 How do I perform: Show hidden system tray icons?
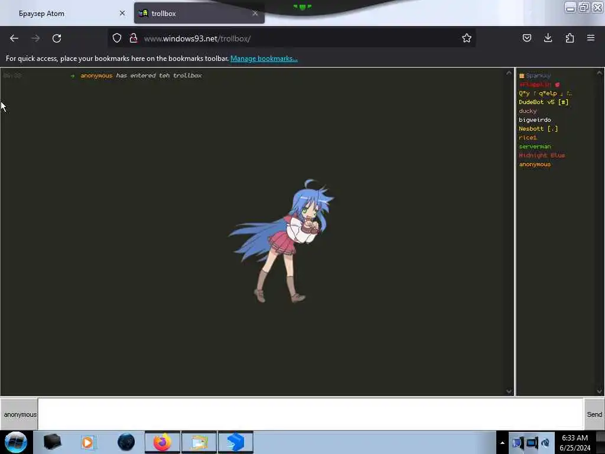(502, 443)
